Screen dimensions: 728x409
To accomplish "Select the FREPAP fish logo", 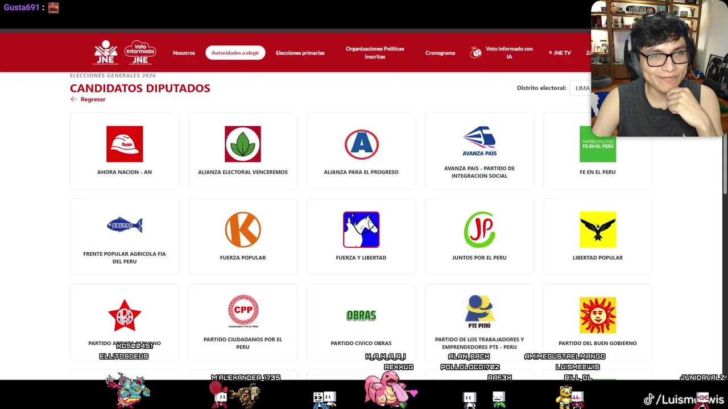I will click(x=125, y=226).
